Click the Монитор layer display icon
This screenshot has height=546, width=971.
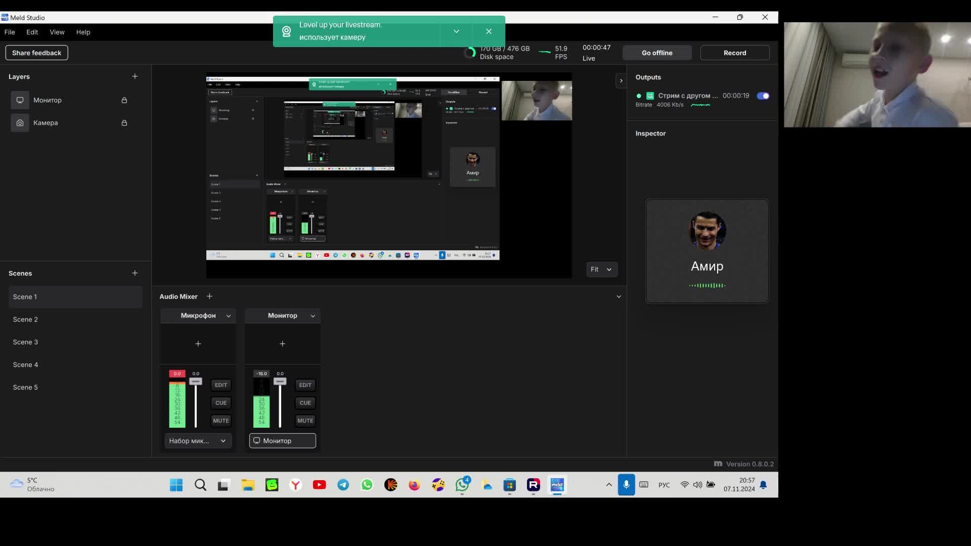pyautogui.click(x=20, y=100)
